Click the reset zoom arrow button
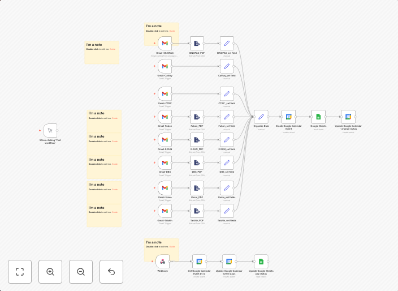The width and height of the screenshot is (398, 291). coord(111,272)
